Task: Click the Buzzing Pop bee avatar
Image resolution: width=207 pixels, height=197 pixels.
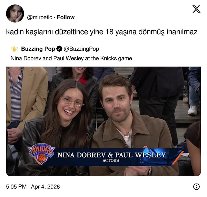Action: tap(14, 49)
